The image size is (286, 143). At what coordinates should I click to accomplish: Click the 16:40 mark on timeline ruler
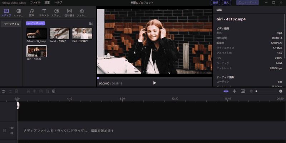point(228,99)
